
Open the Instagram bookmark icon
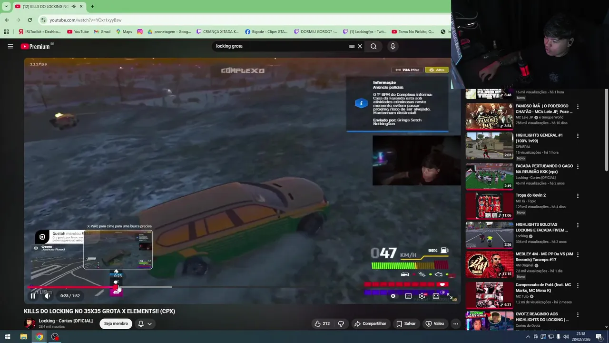140,32
